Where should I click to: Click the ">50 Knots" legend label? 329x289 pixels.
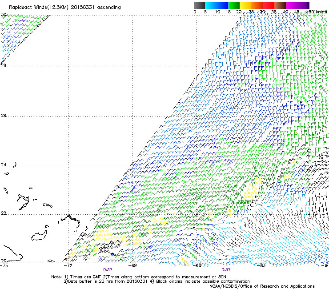(x=317, y=12)
